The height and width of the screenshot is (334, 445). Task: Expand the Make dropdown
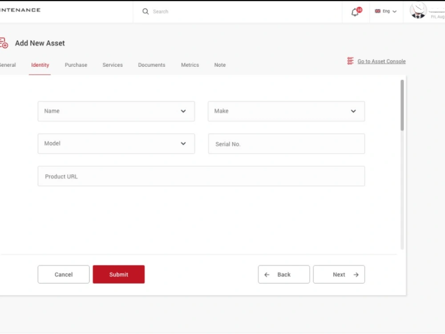pos(286,111)
